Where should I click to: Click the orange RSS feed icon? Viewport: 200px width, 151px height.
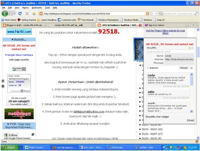click(147, 13)
